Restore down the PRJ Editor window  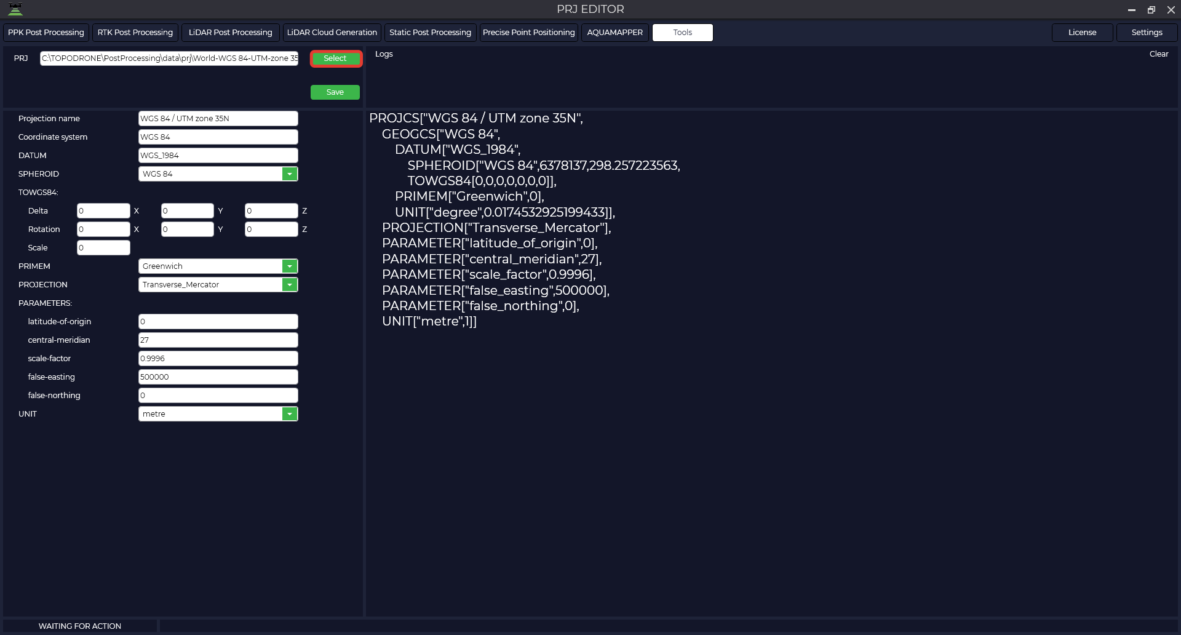point(1151,10)
